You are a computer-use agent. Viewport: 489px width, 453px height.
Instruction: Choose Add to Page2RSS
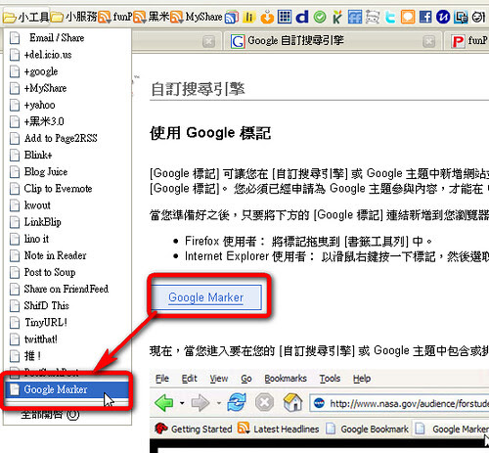pos(67,138)
